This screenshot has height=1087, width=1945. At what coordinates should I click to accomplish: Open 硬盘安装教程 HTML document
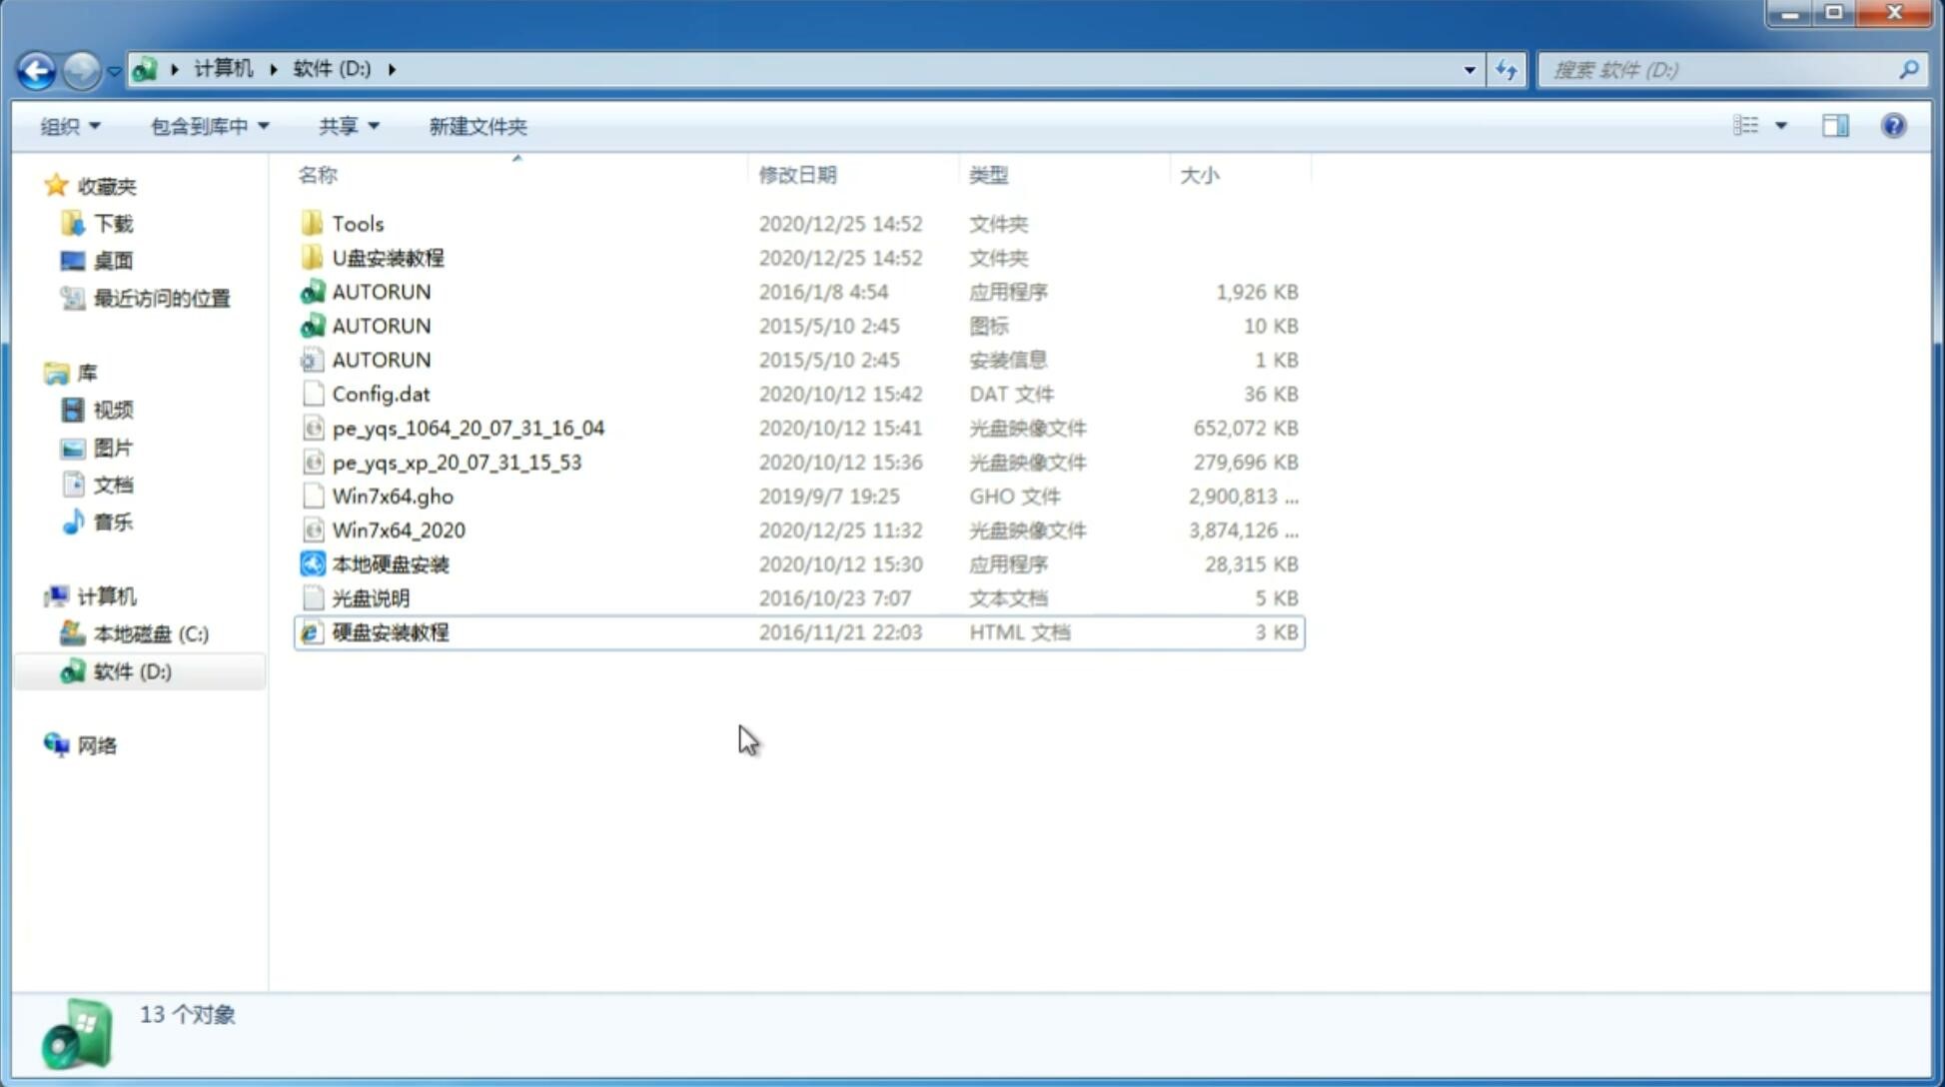(390, 631)
